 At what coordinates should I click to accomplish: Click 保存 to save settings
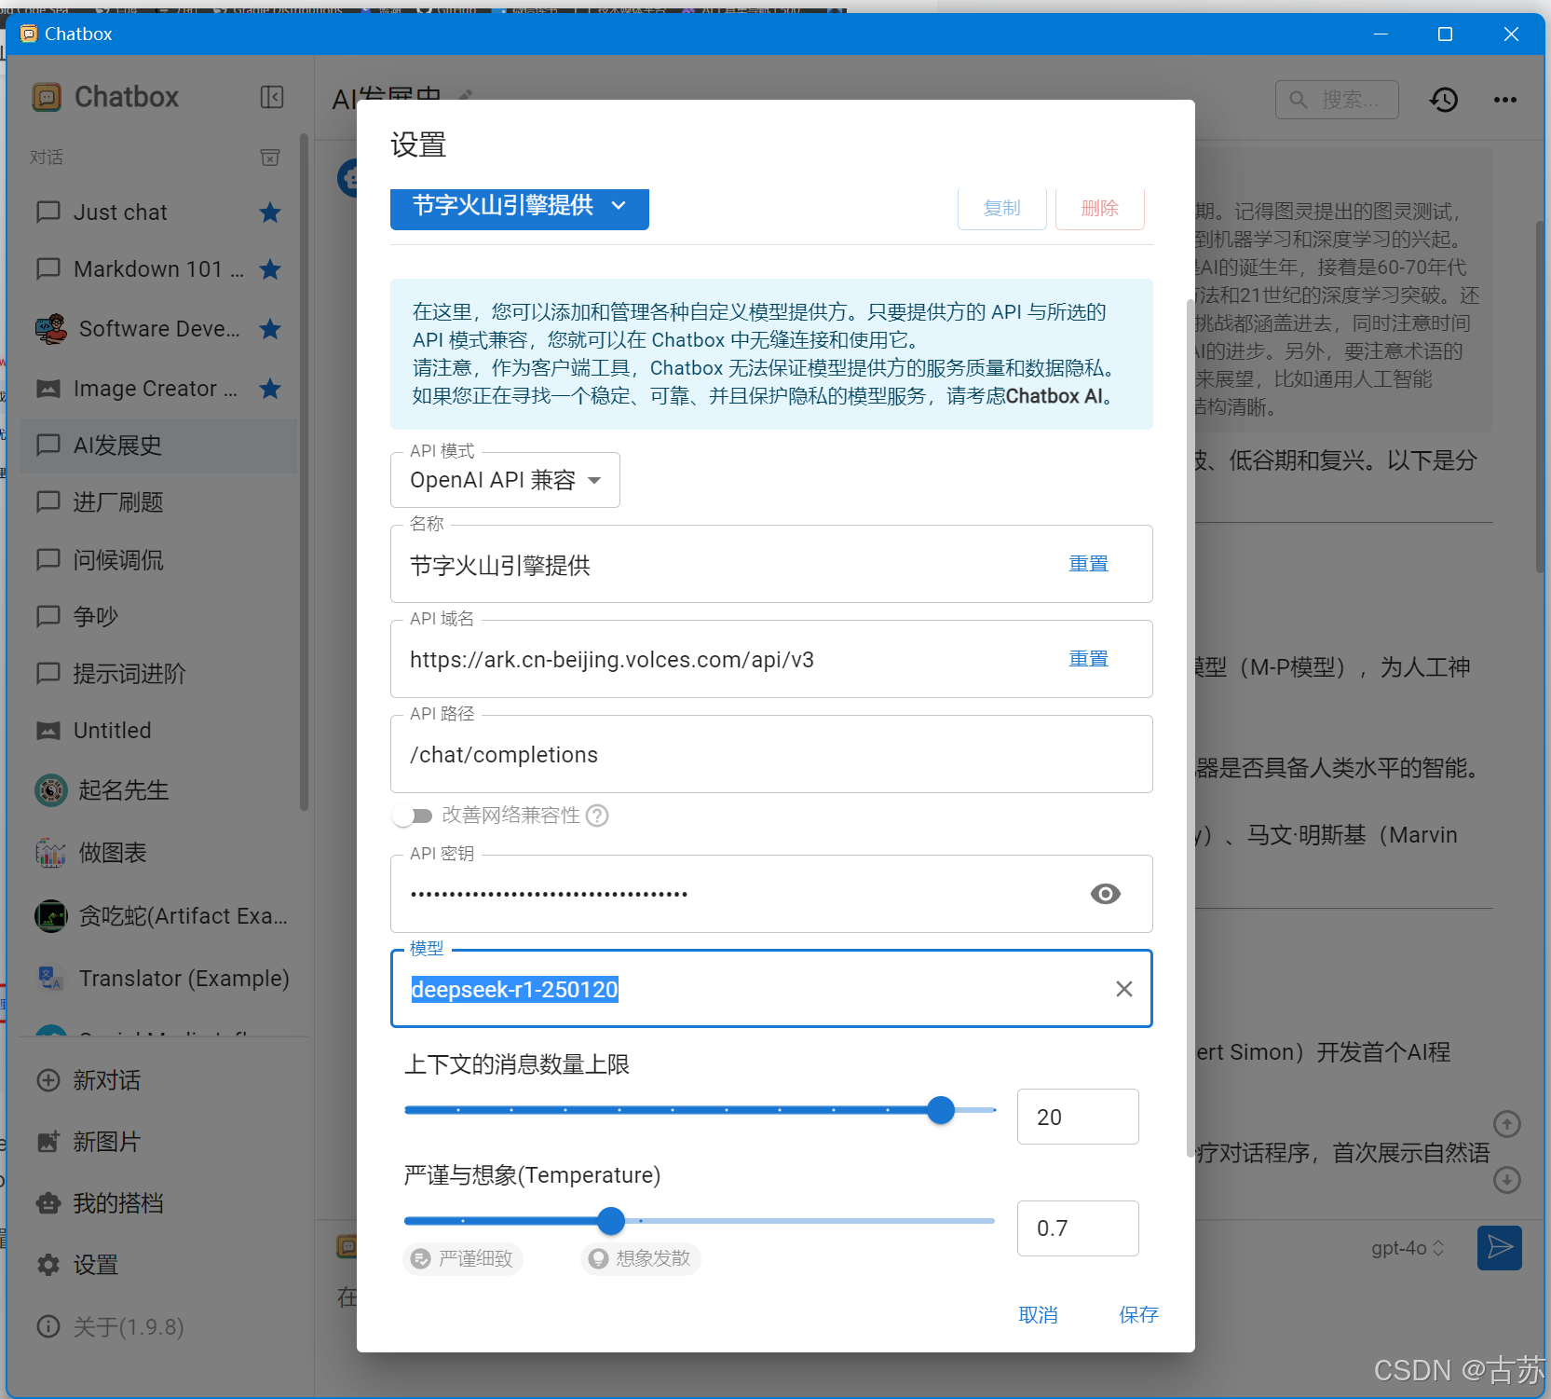coord(1138,1315)
